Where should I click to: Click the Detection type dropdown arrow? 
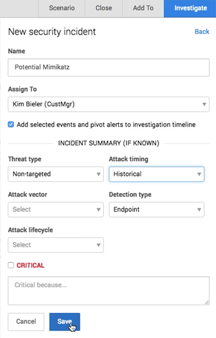coord(199,209)
